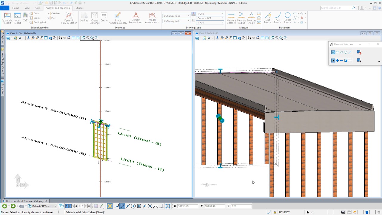Switch to the Civil ribbon tab

point(38,8)
